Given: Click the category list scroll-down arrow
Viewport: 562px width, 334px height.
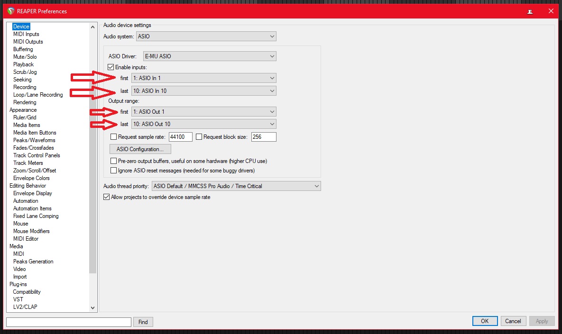Looking at the screenshot, I should pos(93,307).
